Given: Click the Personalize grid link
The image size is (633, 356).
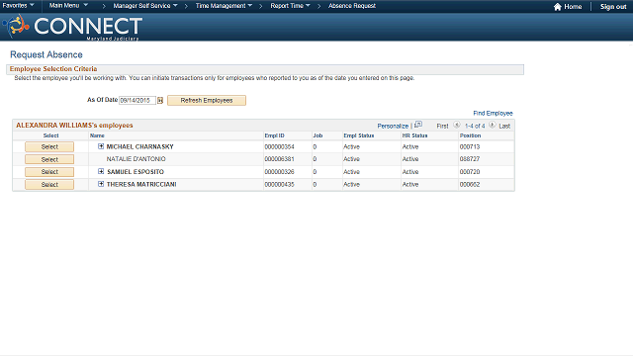Looking at the screenshot, I should click(393, 126).
